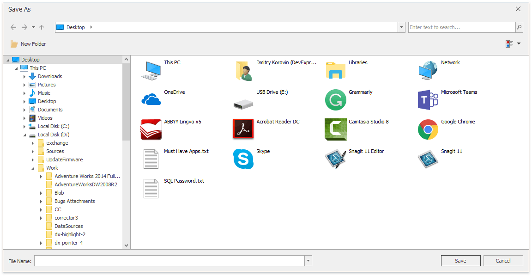The width and height of the screenshot is (532, 276).
Task: Click the view mode icon
Action: click(509, 44)
